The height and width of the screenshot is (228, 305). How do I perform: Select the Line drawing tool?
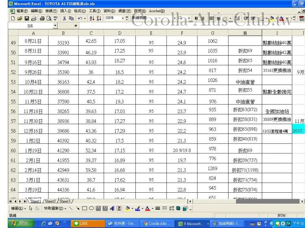[71, 209]
